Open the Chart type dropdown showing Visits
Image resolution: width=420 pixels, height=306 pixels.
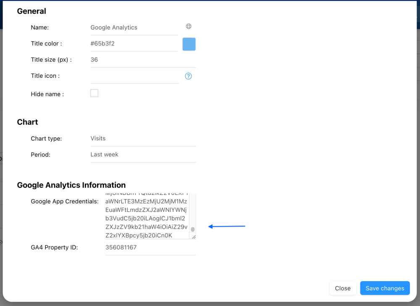point(143,138)
